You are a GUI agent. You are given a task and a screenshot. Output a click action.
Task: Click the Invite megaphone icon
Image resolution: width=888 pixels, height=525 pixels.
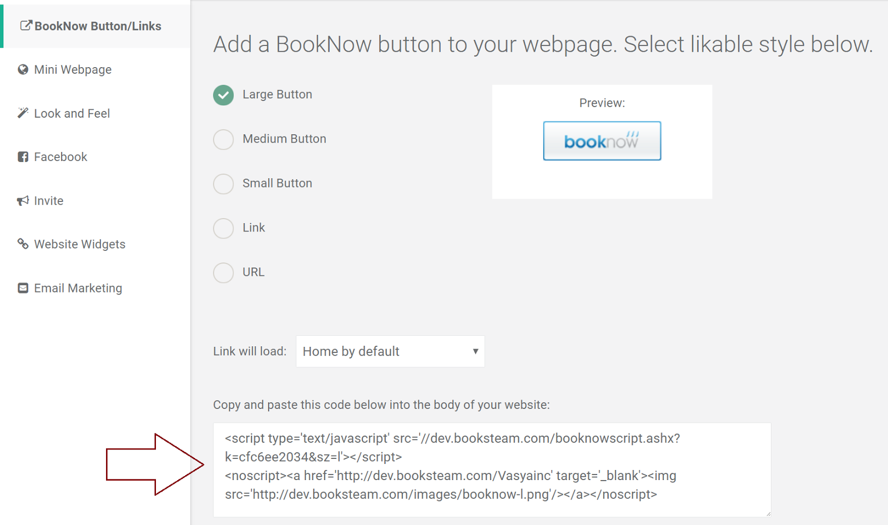[22, 200]
